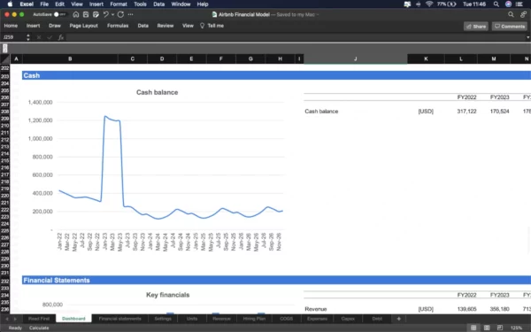Click the Calculate status bar button
The height and width of the screenshot is (332, 531).
39,328
